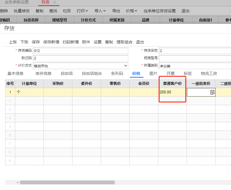Select 计量单位 cell showing 个
231x190 pixels.
click(x=29, y=92)
